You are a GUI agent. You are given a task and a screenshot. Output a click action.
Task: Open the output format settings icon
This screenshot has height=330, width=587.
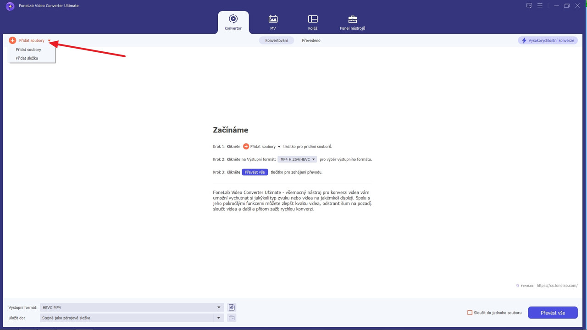pyautogui.click(x=232, y=308)
